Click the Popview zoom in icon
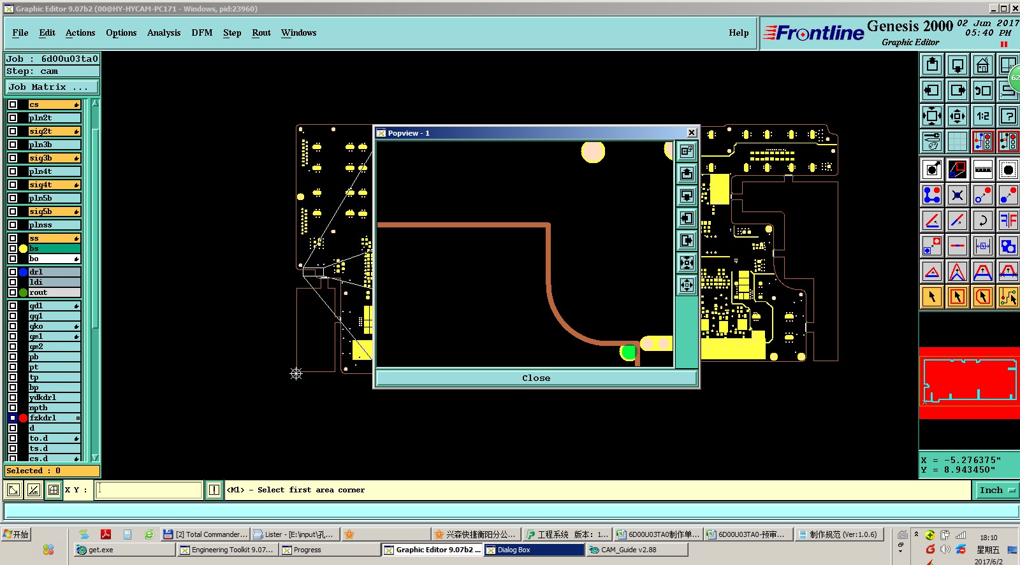The image size is (1020, 565). click(687, 262)
